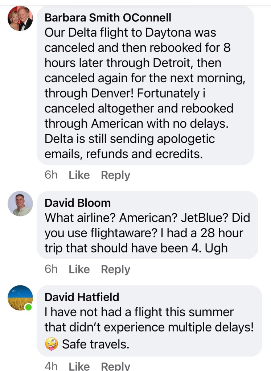The width and height of the screenshot is (271, 371).
Task: Open Barbara Smith OConnell's profile picture
Action: tap(20, 18)
